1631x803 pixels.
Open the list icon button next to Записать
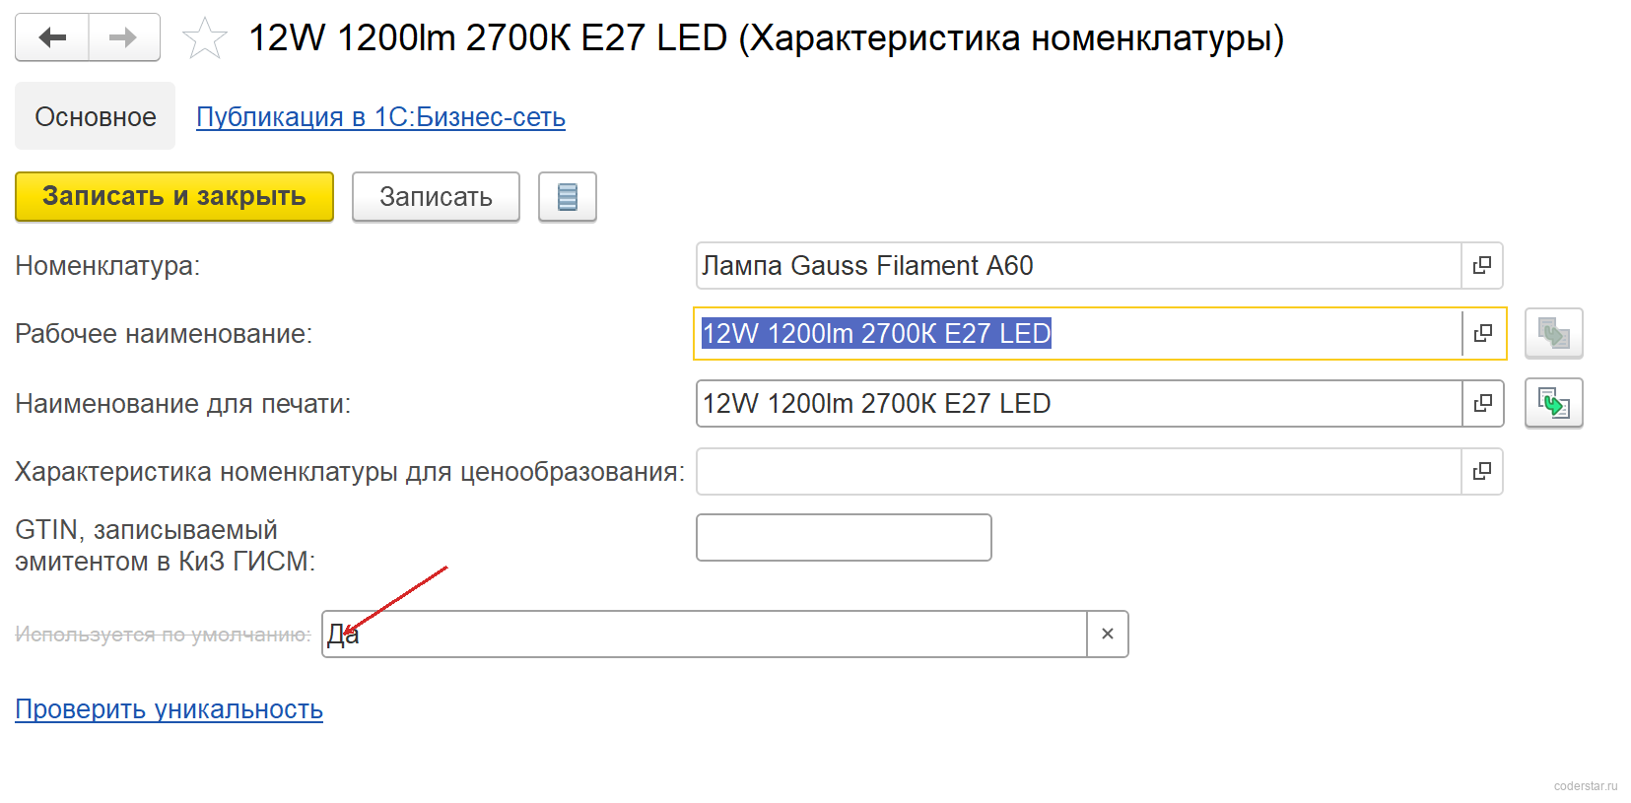coord(568,197)
